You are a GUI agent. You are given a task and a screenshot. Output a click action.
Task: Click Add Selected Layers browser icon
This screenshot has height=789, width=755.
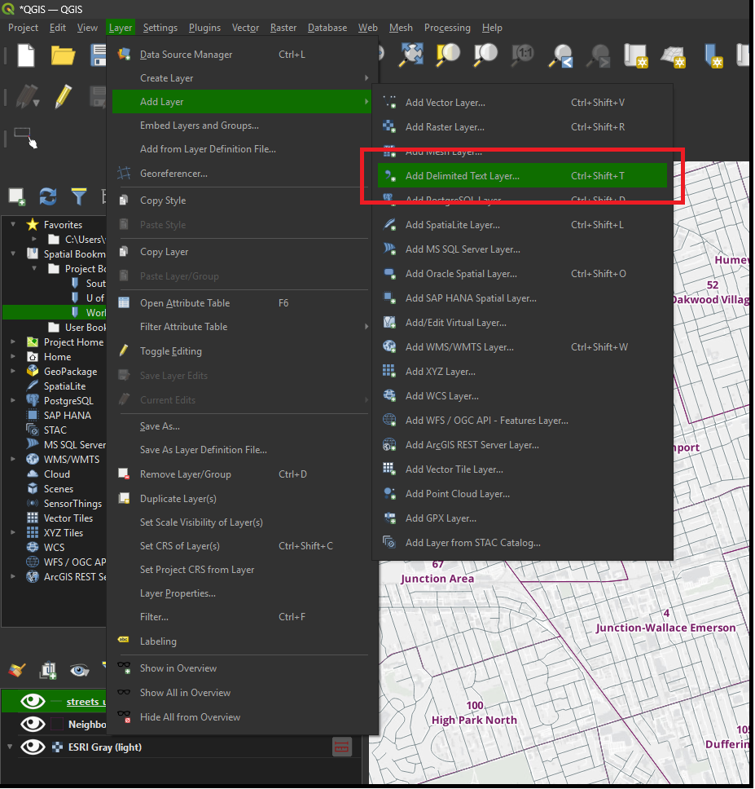click(x=16, y=196)
